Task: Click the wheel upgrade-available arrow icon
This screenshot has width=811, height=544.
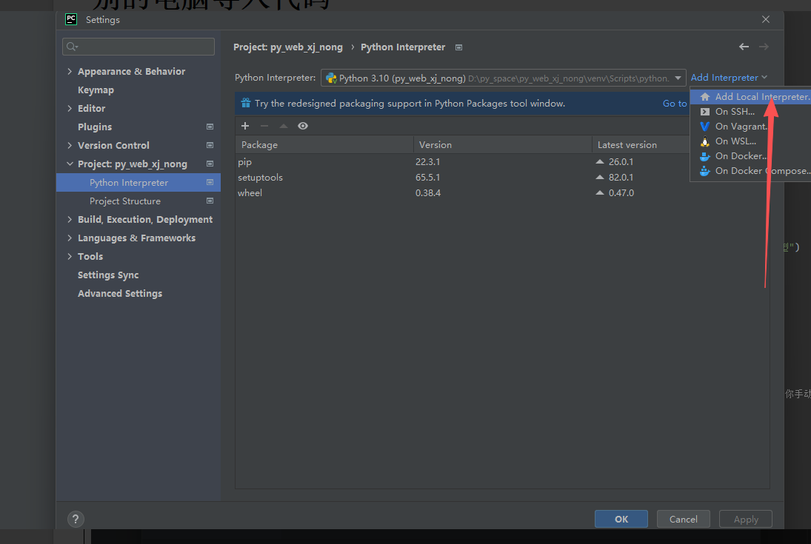Action: click(600, 192)
